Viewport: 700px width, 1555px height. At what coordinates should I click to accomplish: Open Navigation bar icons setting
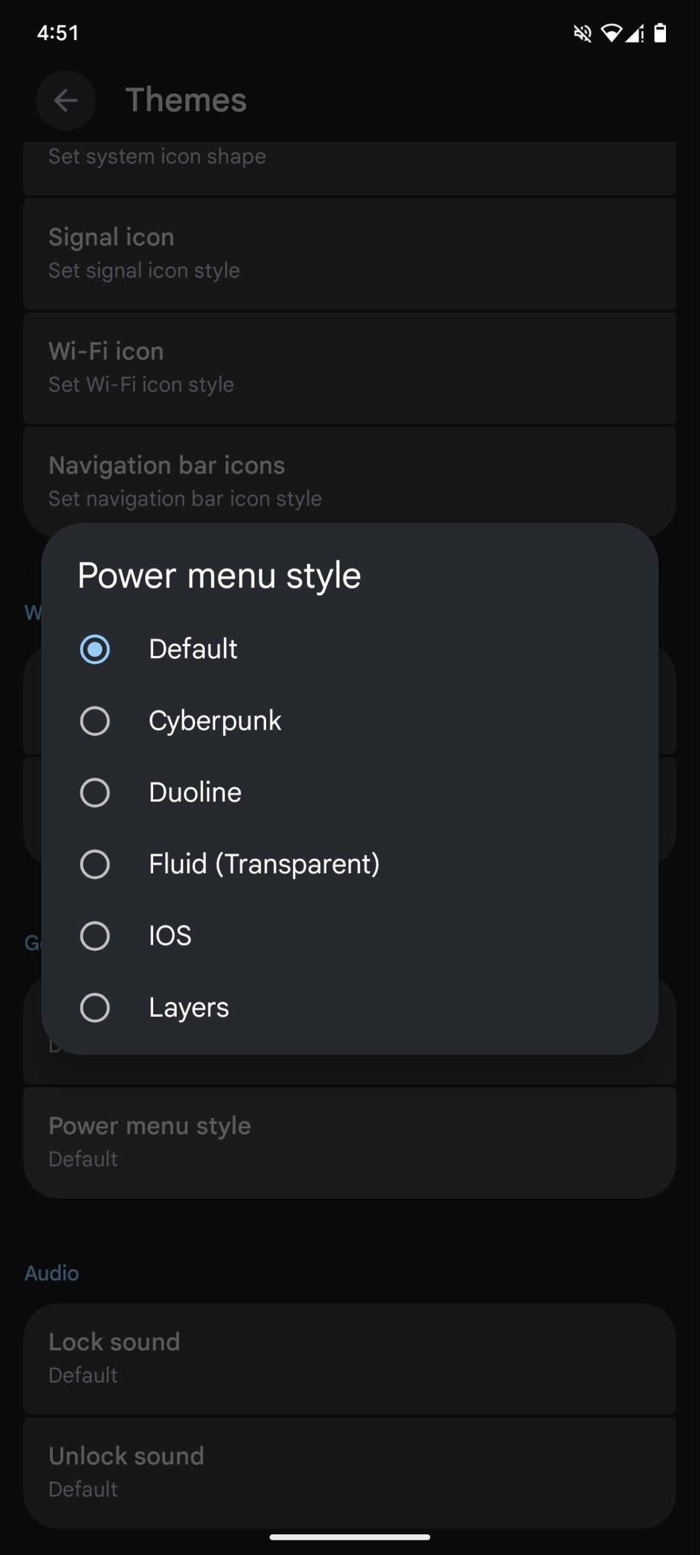click(349, 480)
